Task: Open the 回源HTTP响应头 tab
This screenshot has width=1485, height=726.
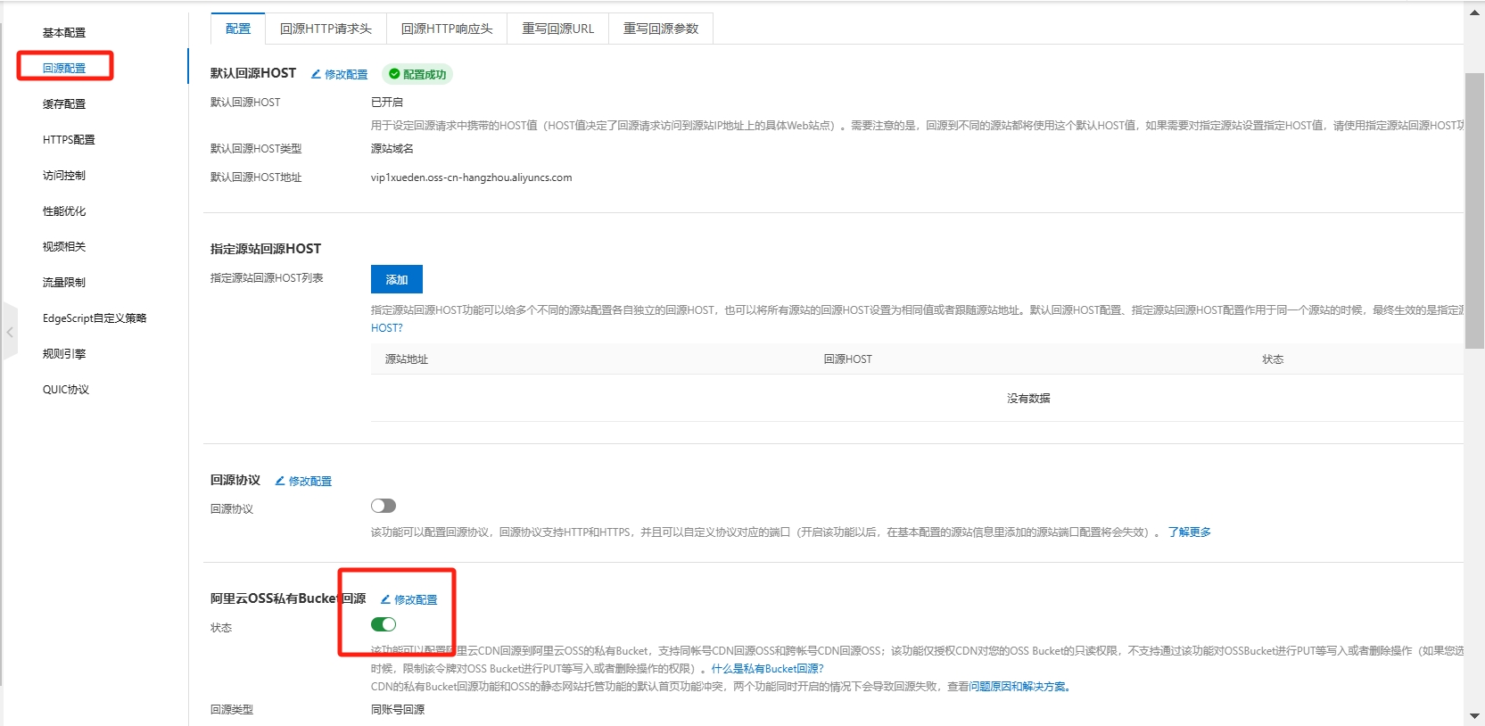Action: [447, 29]
